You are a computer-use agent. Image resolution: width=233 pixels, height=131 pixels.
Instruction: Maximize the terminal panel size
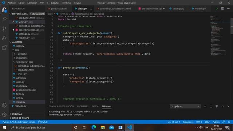point(222,106)
